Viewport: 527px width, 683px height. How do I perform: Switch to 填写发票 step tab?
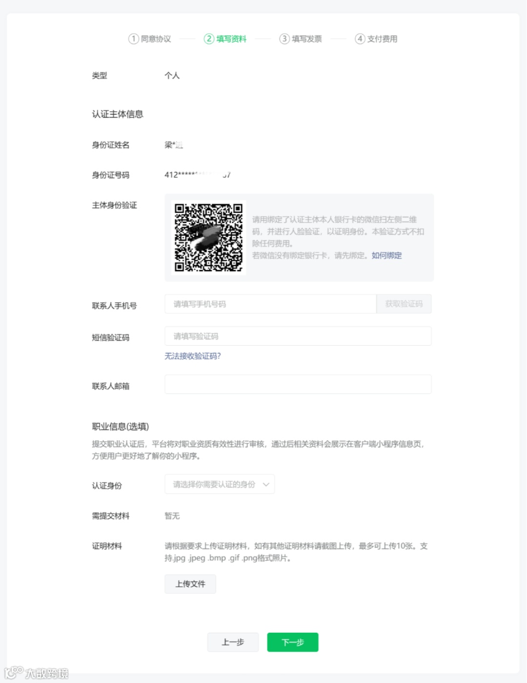(x=301, y=39)
